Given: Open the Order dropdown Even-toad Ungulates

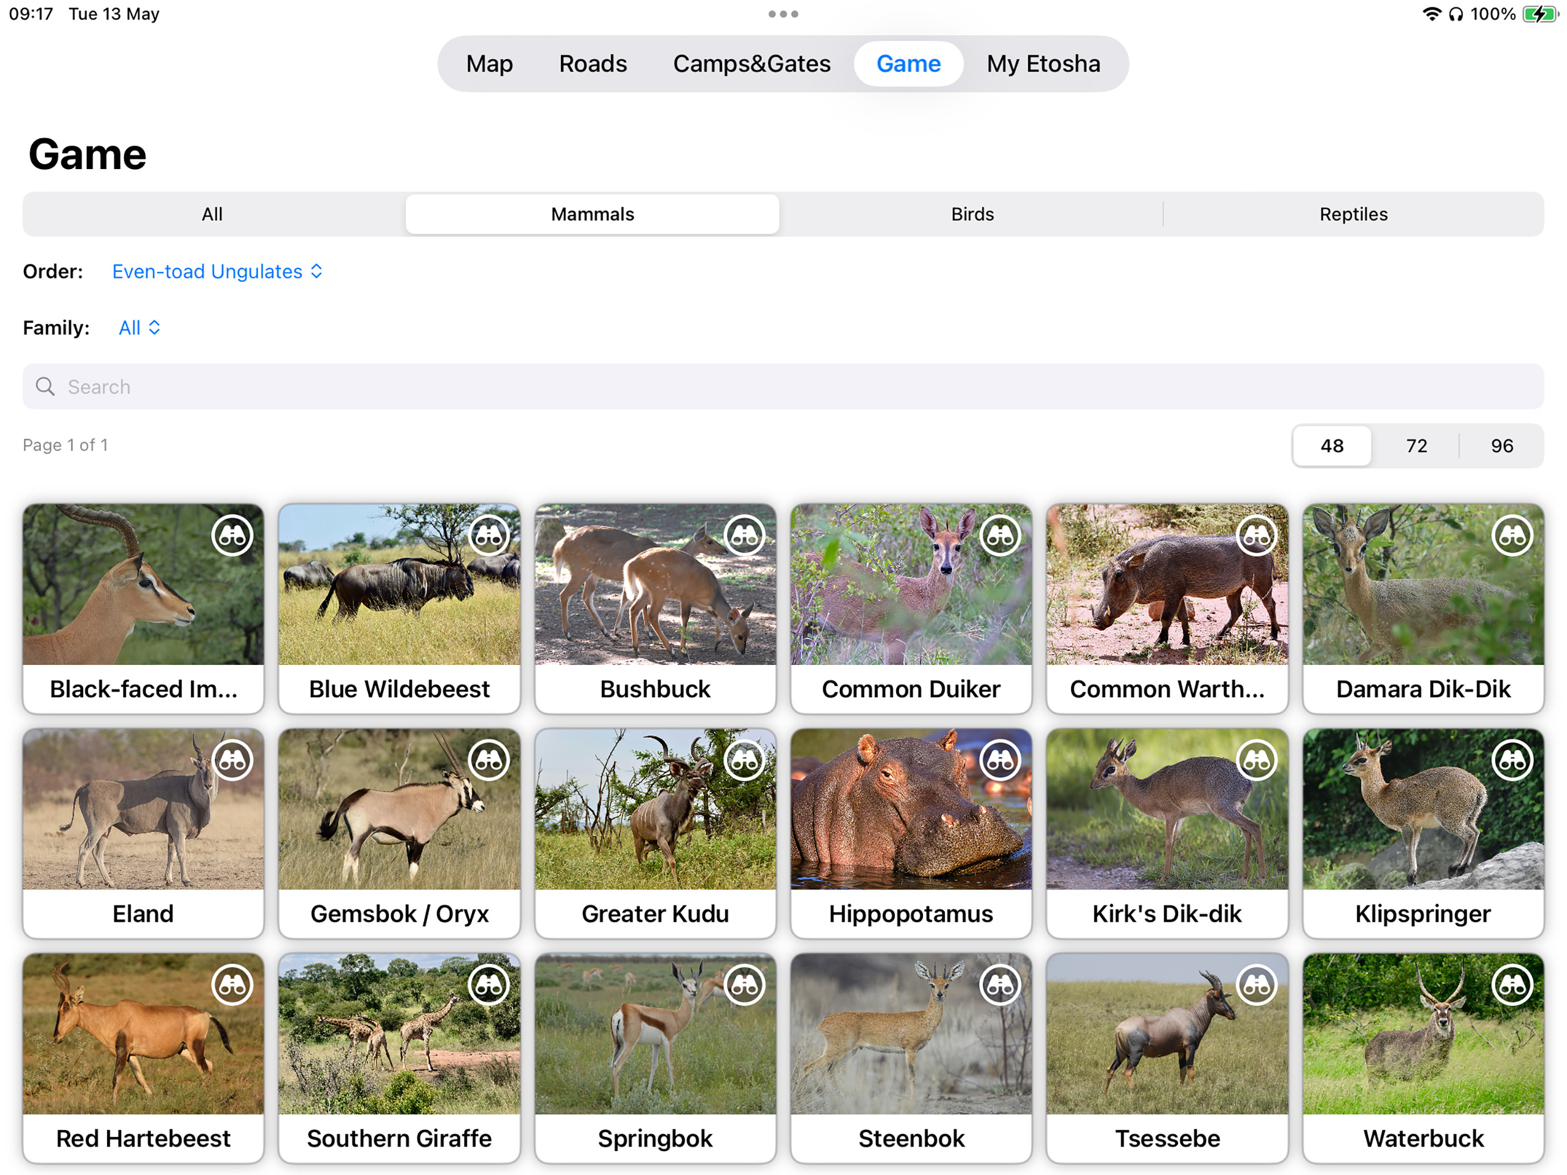Looking at the screenshot, I should [218, 271].
